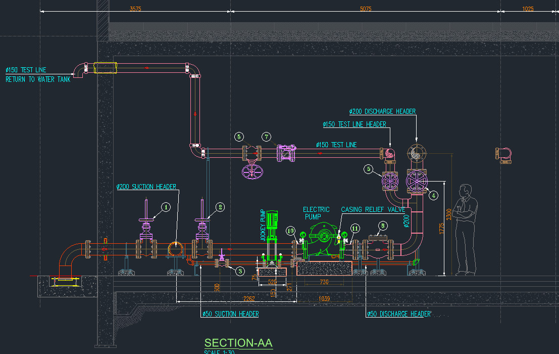Click the 1039 dimension text

tap(324, 299)
